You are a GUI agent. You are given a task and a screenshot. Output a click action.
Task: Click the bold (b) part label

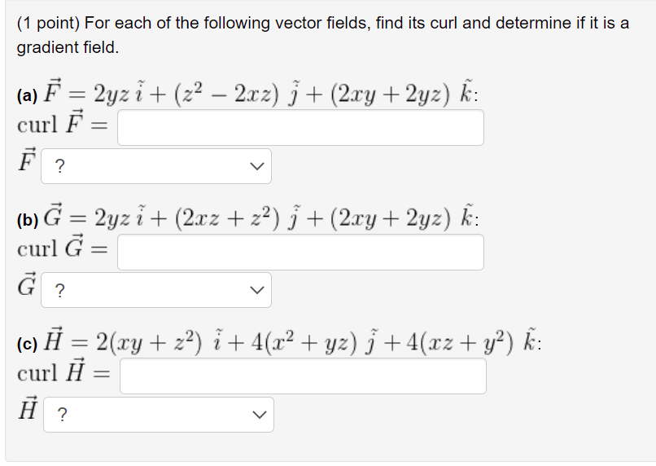point(28,220)
